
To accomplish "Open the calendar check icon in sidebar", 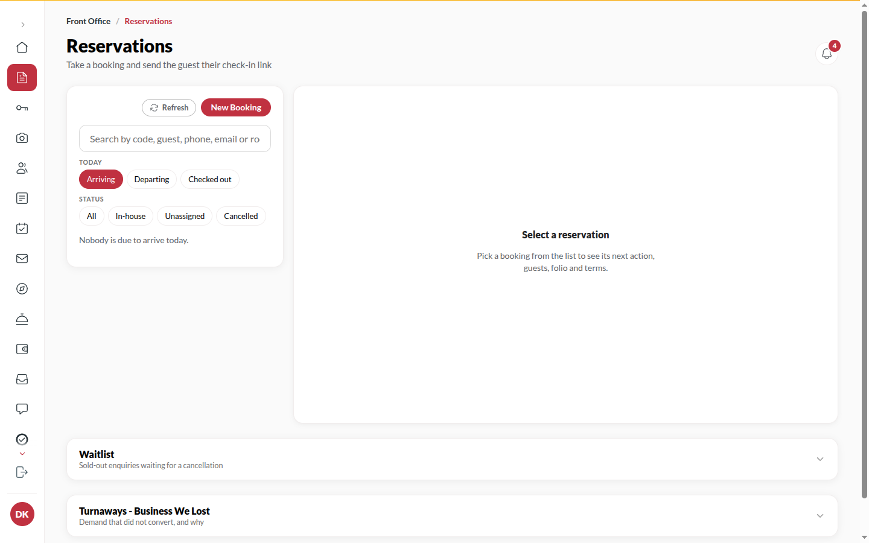I will point(22,229).
